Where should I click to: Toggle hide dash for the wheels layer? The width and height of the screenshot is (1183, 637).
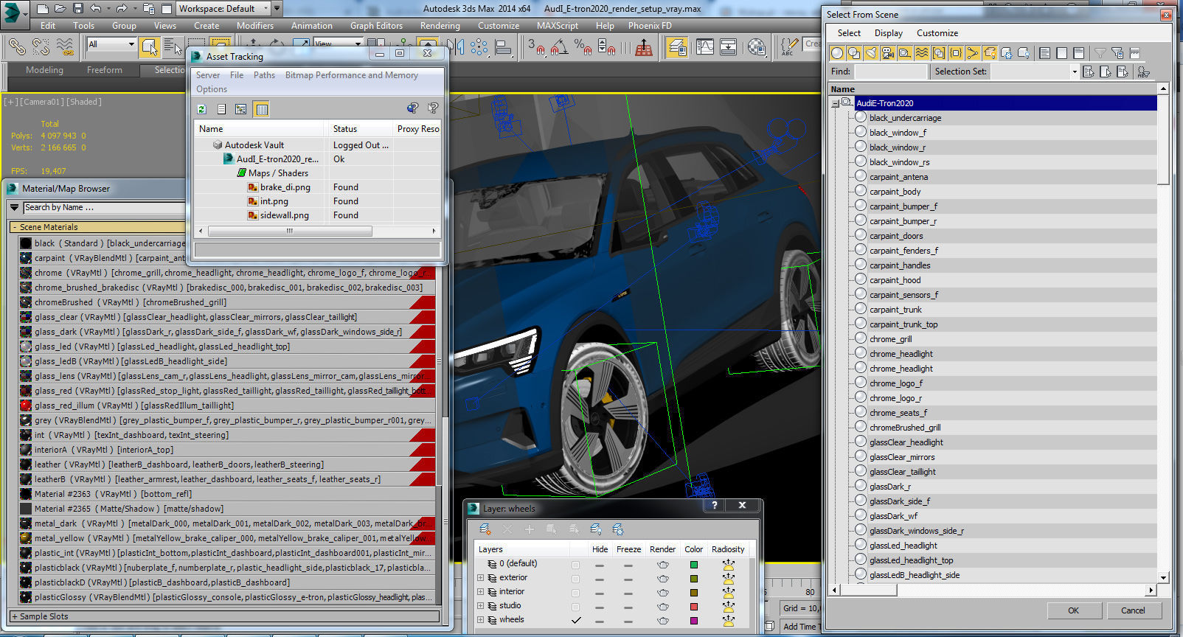tap(600, 621)
